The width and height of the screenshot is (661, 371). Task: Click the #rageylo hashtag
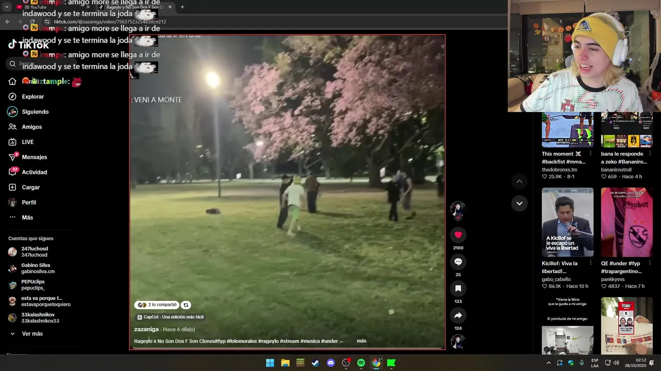[x=268, y=341]
